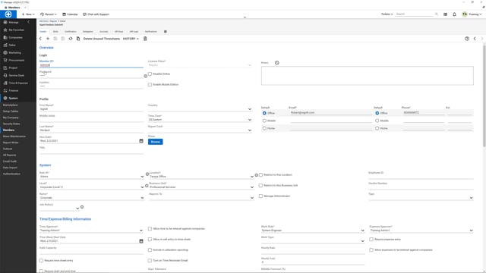
Task: Click the Browse photo button
Action: pyautogui.click(x=155, y=142)
